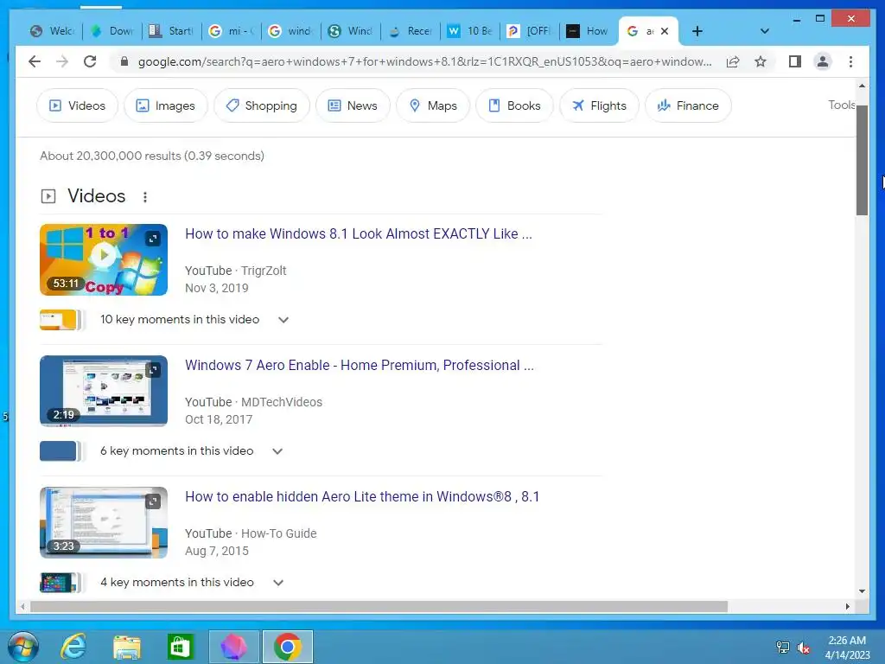
Task: Share this page via the share icon
Action: [733, 61]
